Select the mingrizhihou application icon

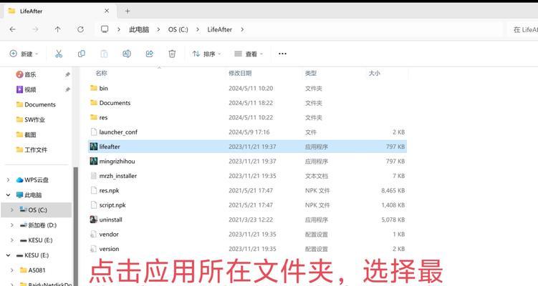[x=93, y=161]
